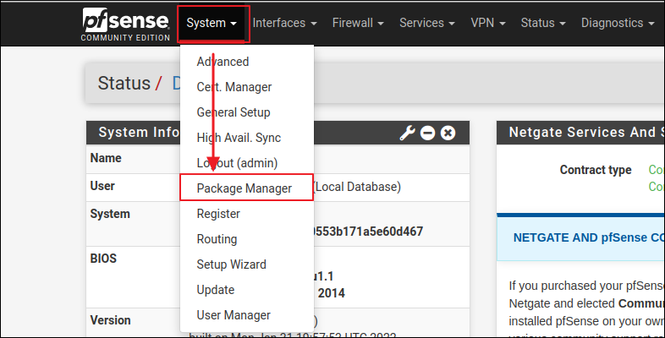Viewport: 665px width, 338px height.
Task: Expand the Interfaces menu
Action: coord(284,23)
